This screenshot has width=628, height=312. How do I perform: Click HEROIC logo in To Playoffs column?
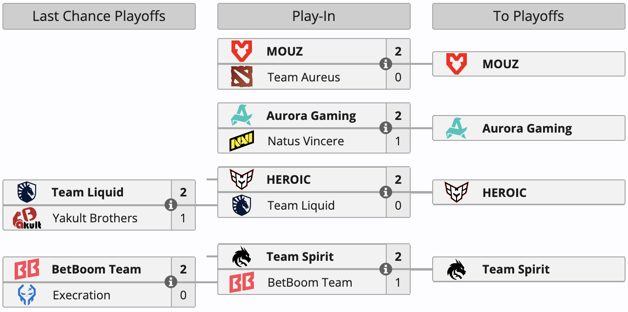456,193
